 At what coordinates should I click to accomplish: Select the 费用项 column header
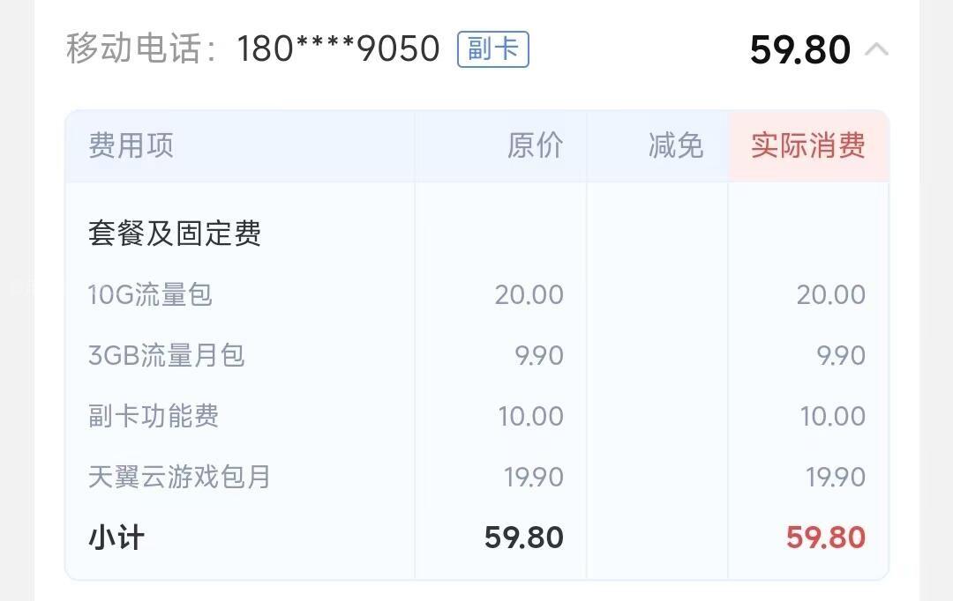pyautogui.click(x=131, y=145)
